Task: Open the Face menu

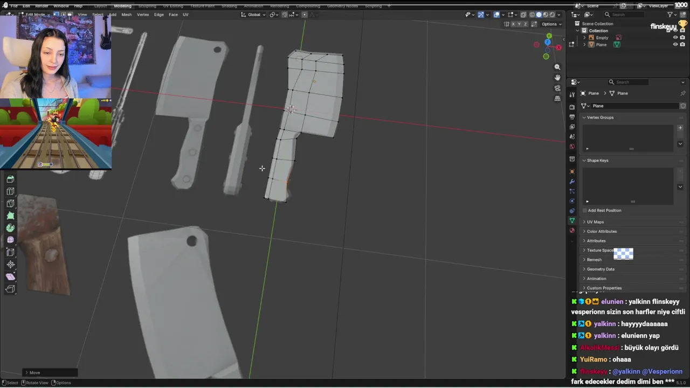Action: tap(173, 15)
